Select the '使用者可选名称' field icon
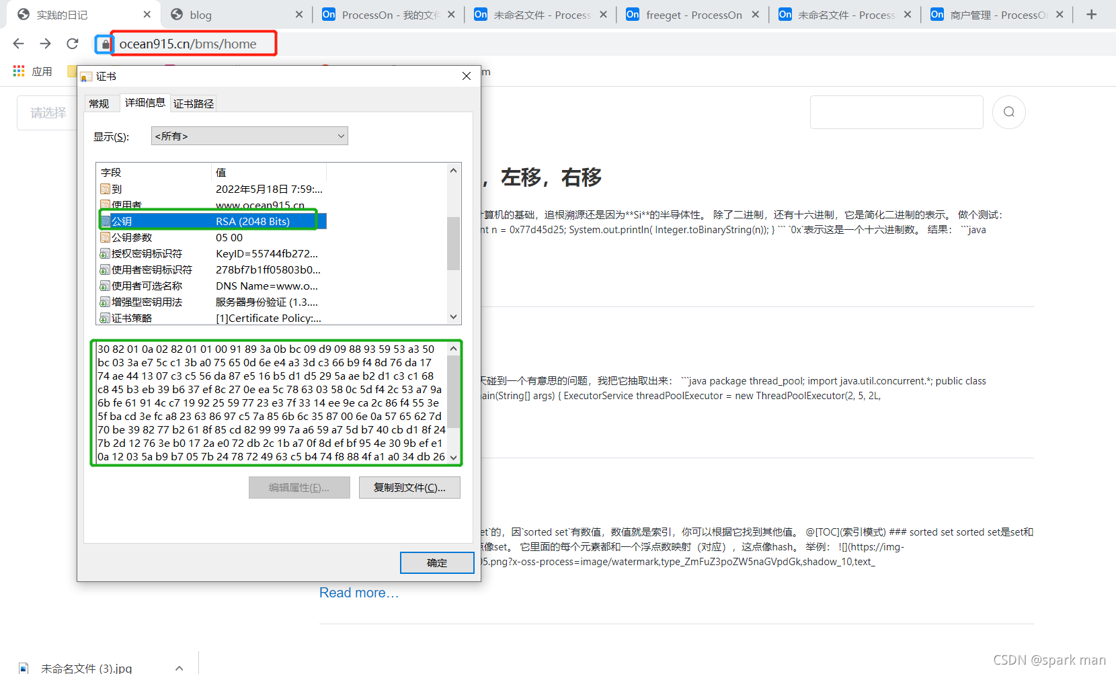Screen dimensions: 1116x674 coord(105,286)
